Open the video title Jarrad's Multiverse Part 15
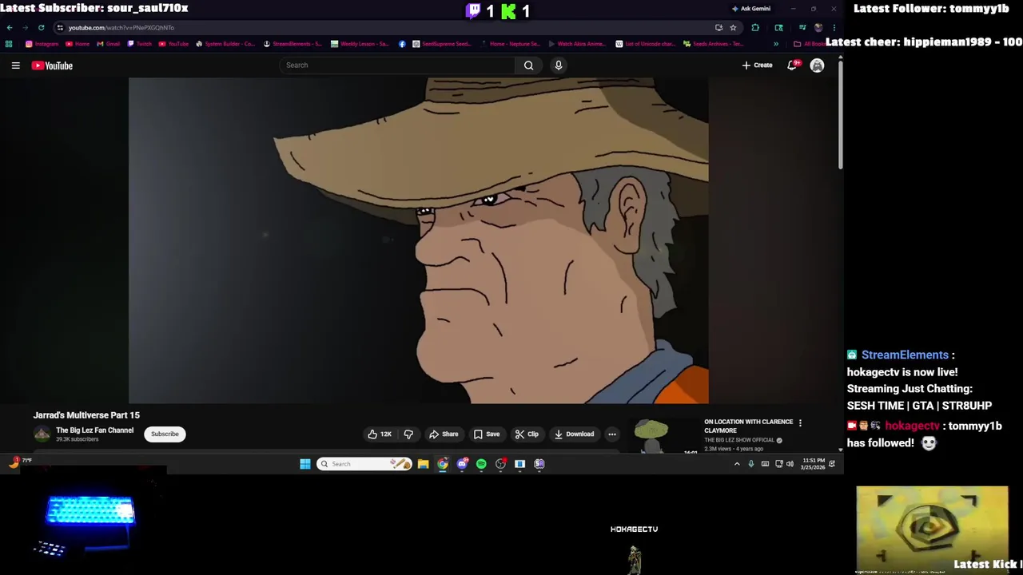 (86, 415)
